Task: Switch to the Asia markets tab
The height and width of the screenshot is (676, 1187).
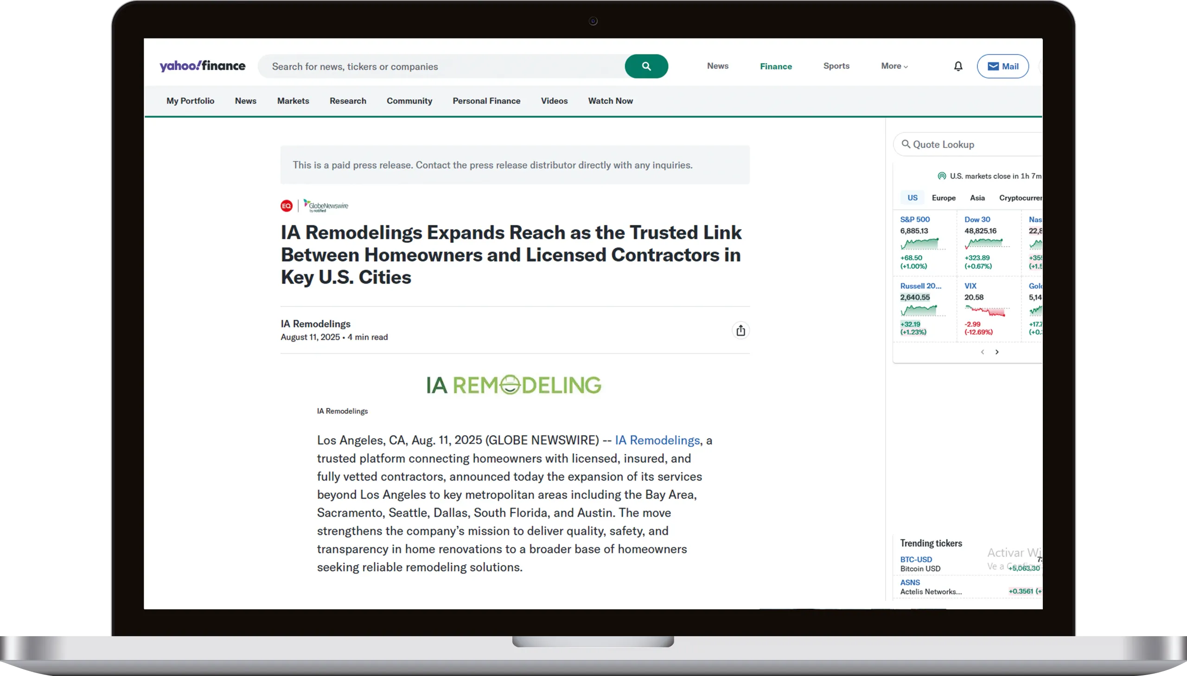Action: tap(977, 198)
